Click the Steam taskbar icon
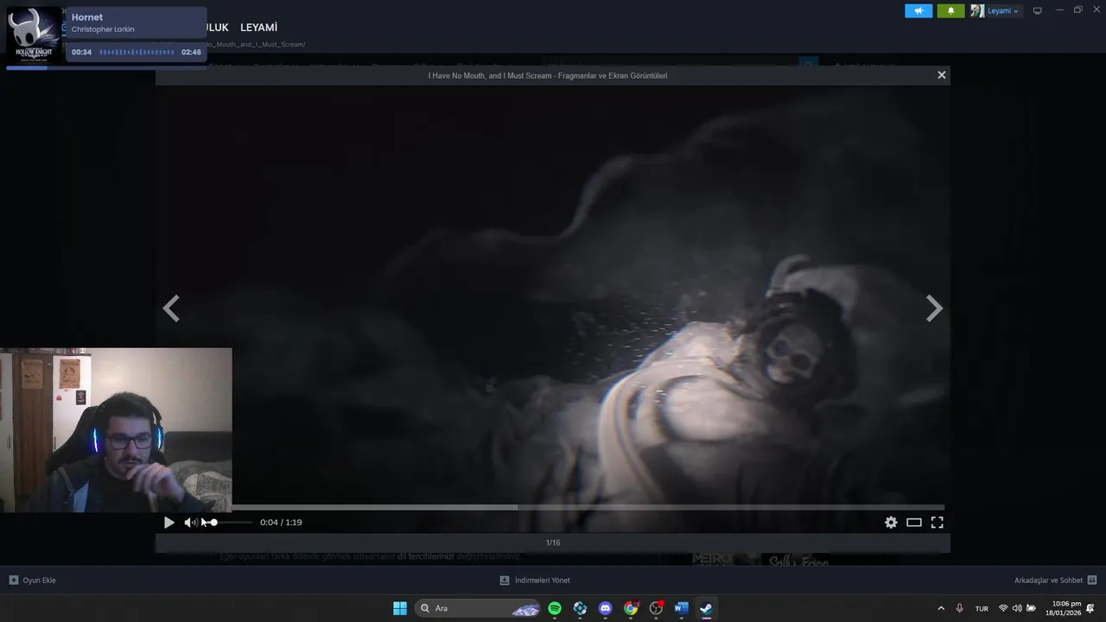The height and width of the screenshot is (622, 1106). [x=706, y=608]
